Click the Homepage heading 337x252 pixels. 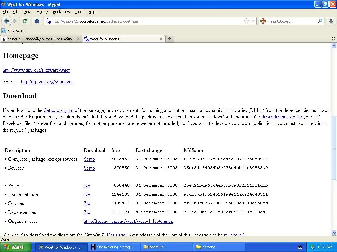click(20, 55)
